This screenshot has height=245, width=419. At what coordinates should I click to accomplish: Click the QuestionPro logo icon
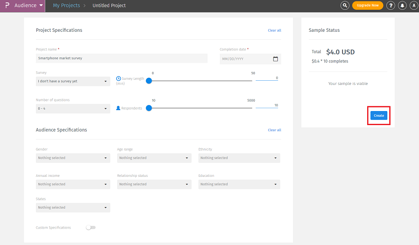[x=7, y=6]
